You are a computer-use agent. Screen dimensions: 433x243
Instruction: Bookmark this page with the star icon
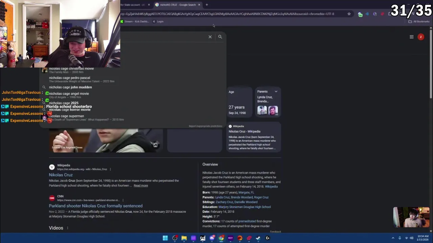[349, 14]
